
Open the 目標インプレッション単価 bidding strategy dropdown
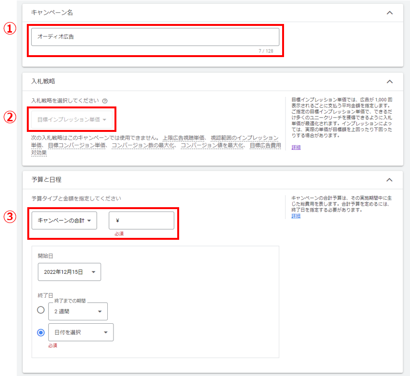click(71, 119)
